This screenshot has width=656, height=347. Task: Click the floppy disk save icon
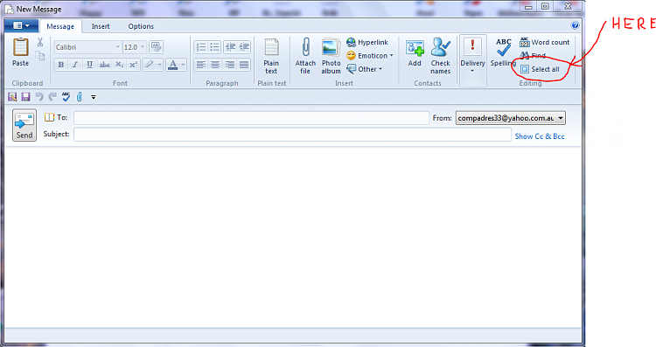(25, 97)
